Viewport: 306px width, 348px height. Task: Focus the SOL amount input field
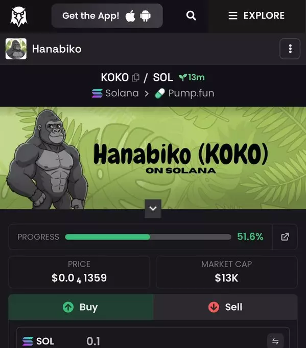point(153,340)
